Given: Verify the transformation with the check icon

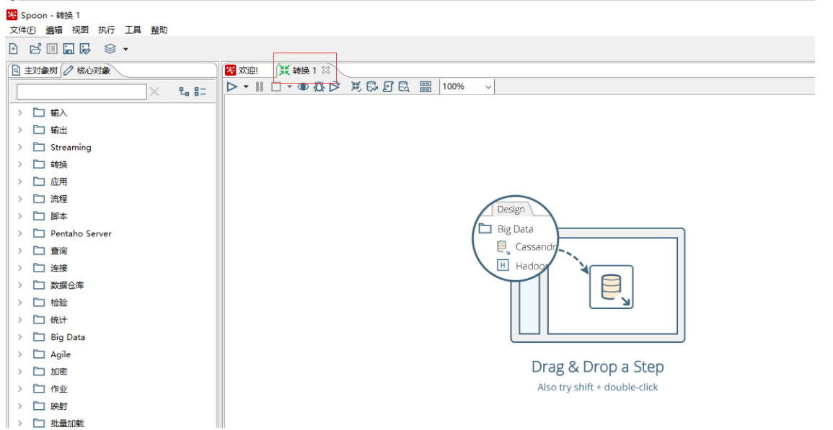Looking at the screenshot, I should [x=356, y=86].
